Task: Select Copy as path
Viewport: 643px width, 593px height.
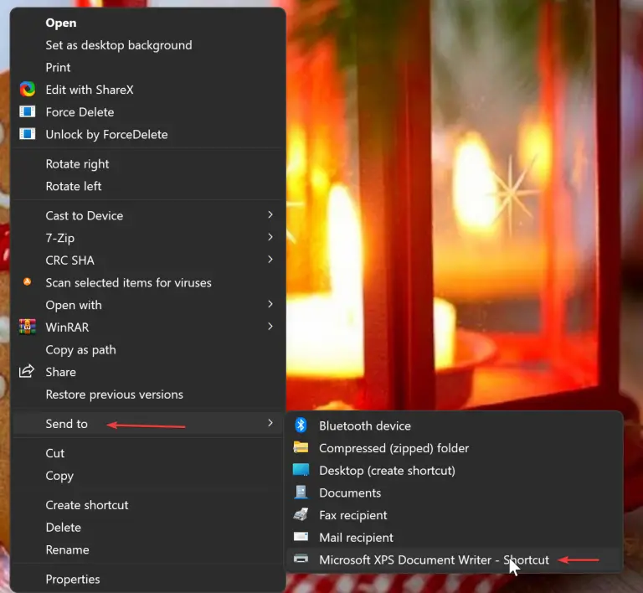Action: coord(148,350)
